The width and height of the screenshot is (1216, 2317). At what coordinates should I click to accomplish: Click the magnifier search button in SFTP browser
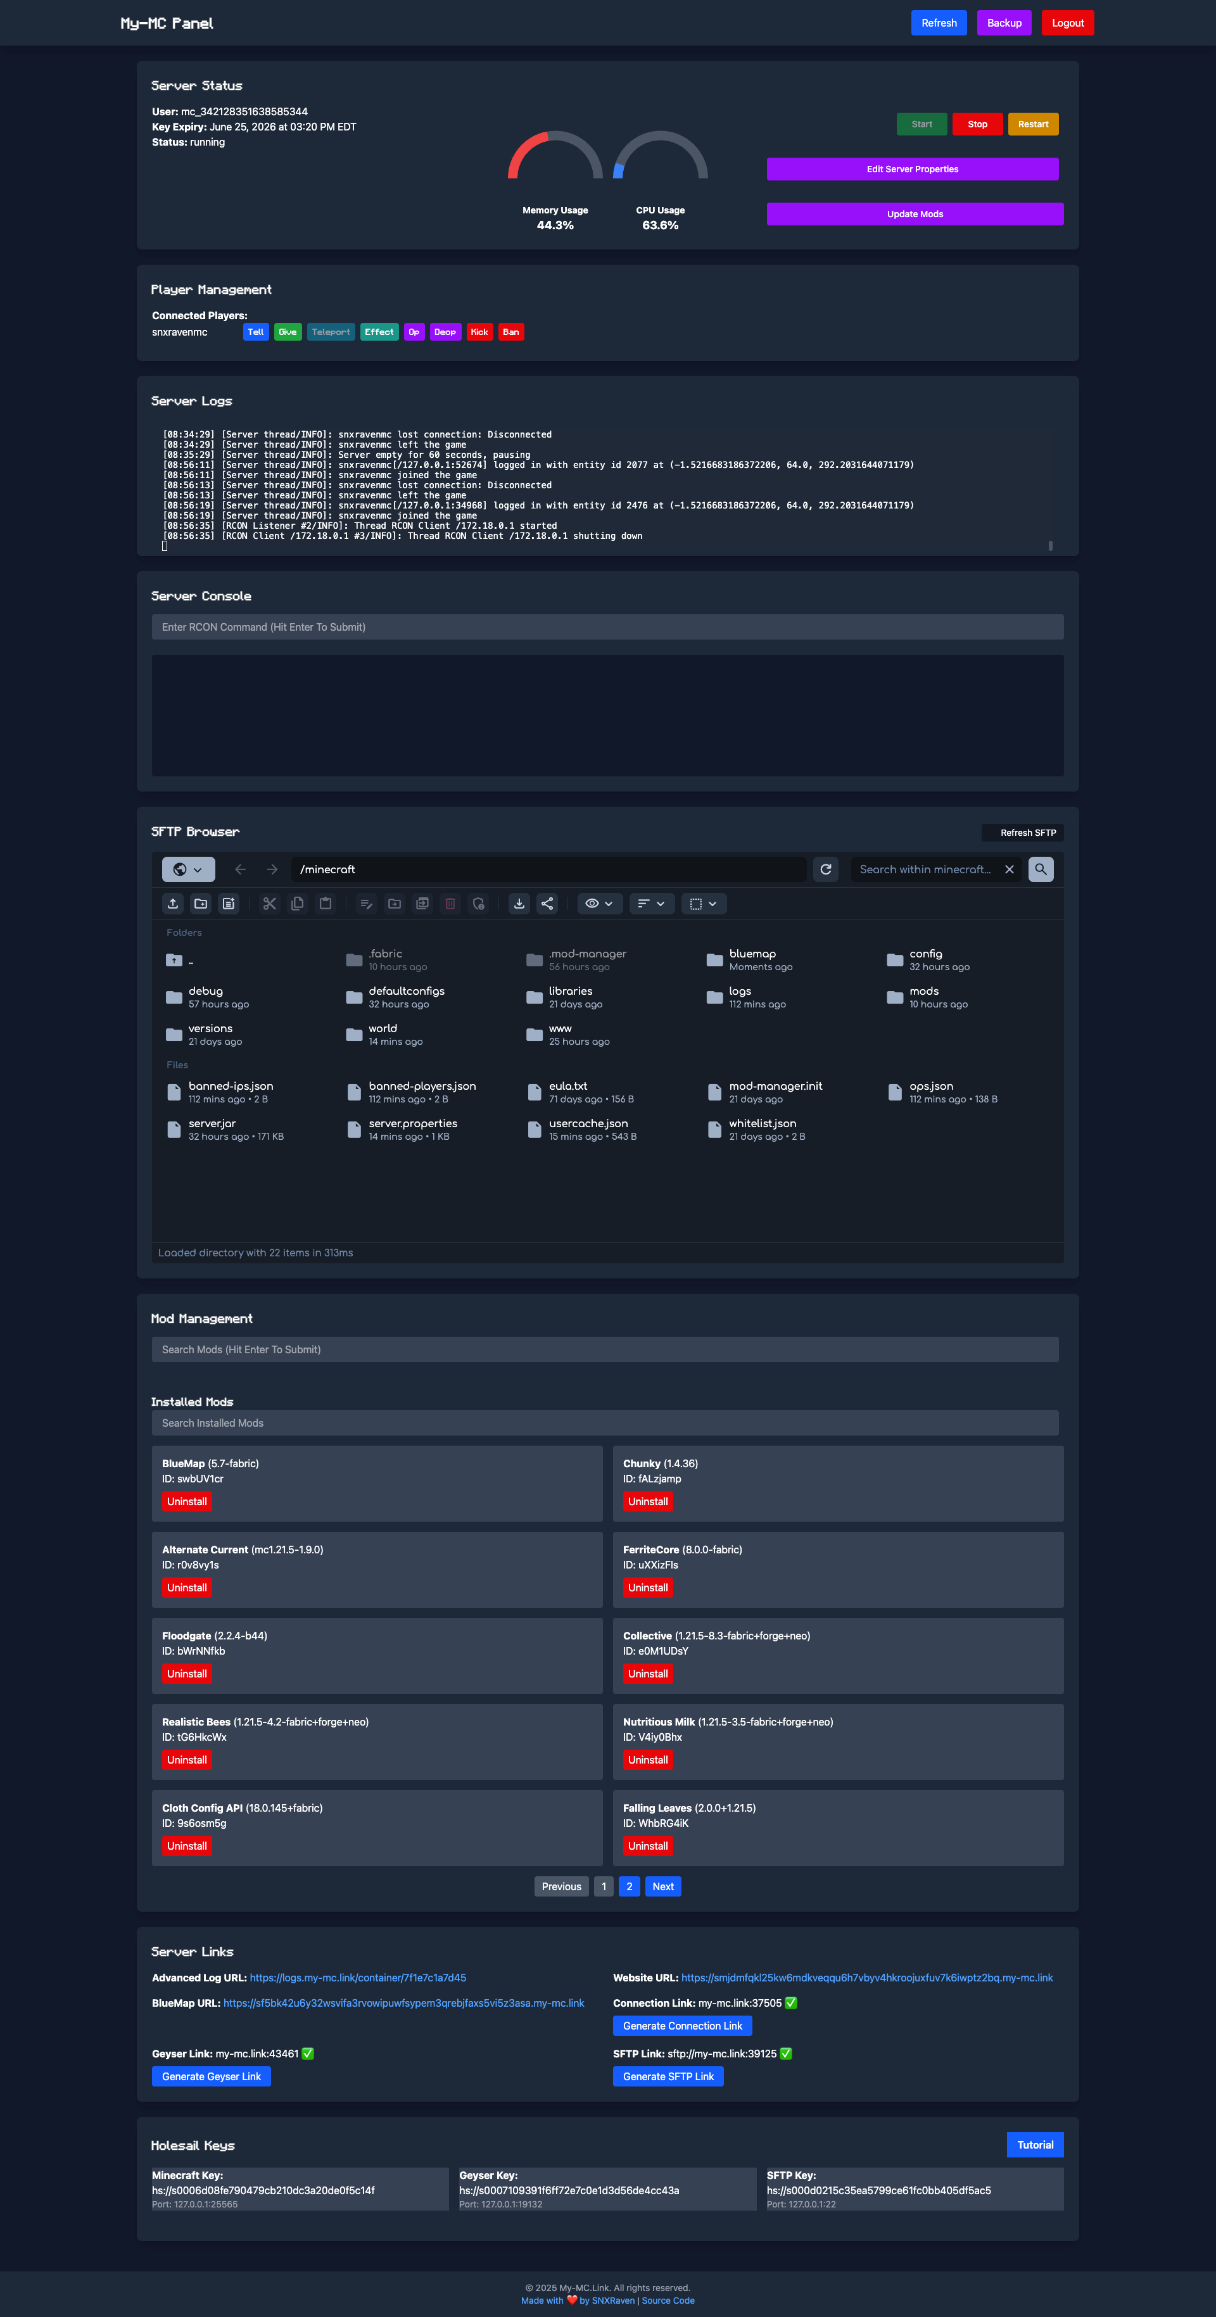[x=1041, y=869]
